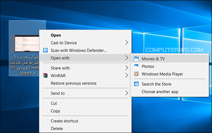Click the Store icon beside Search the Store

(x=136, y=84)
